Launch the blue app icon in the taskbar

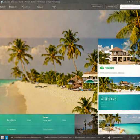tap(7, 138)
